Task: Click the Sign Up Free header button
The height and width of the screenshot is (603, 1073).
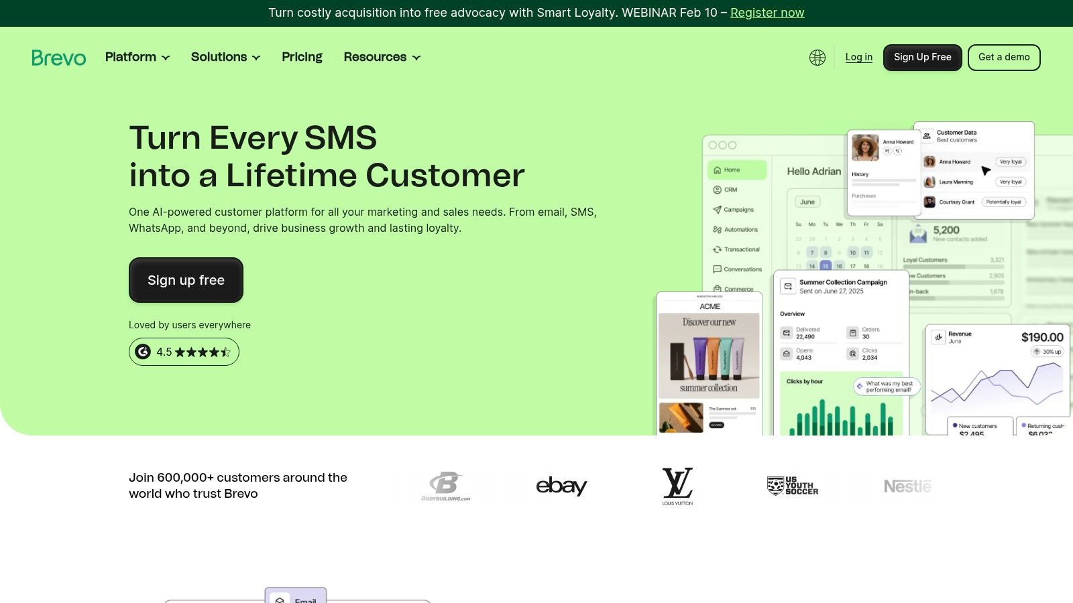Action: 922,57
